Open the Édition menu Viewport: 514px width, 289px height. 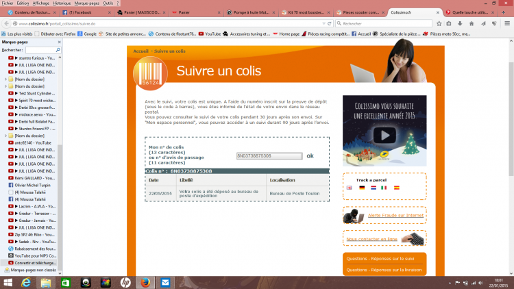pyautogui.click(x=23, y=3)
